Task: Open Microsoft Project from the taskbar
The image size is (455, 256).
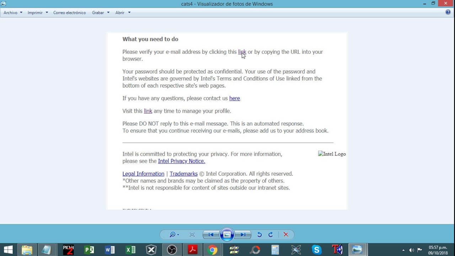Action: pyautogui.click(x=89, y=250)
